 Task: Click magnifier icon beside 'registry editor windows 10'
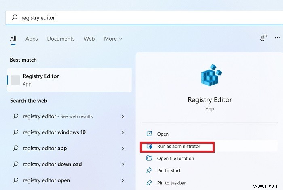click(15, 132)
